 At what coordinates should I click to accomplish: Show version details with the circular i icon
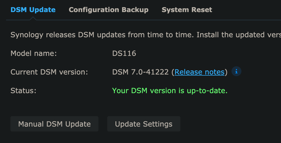(x=236, y=71)
